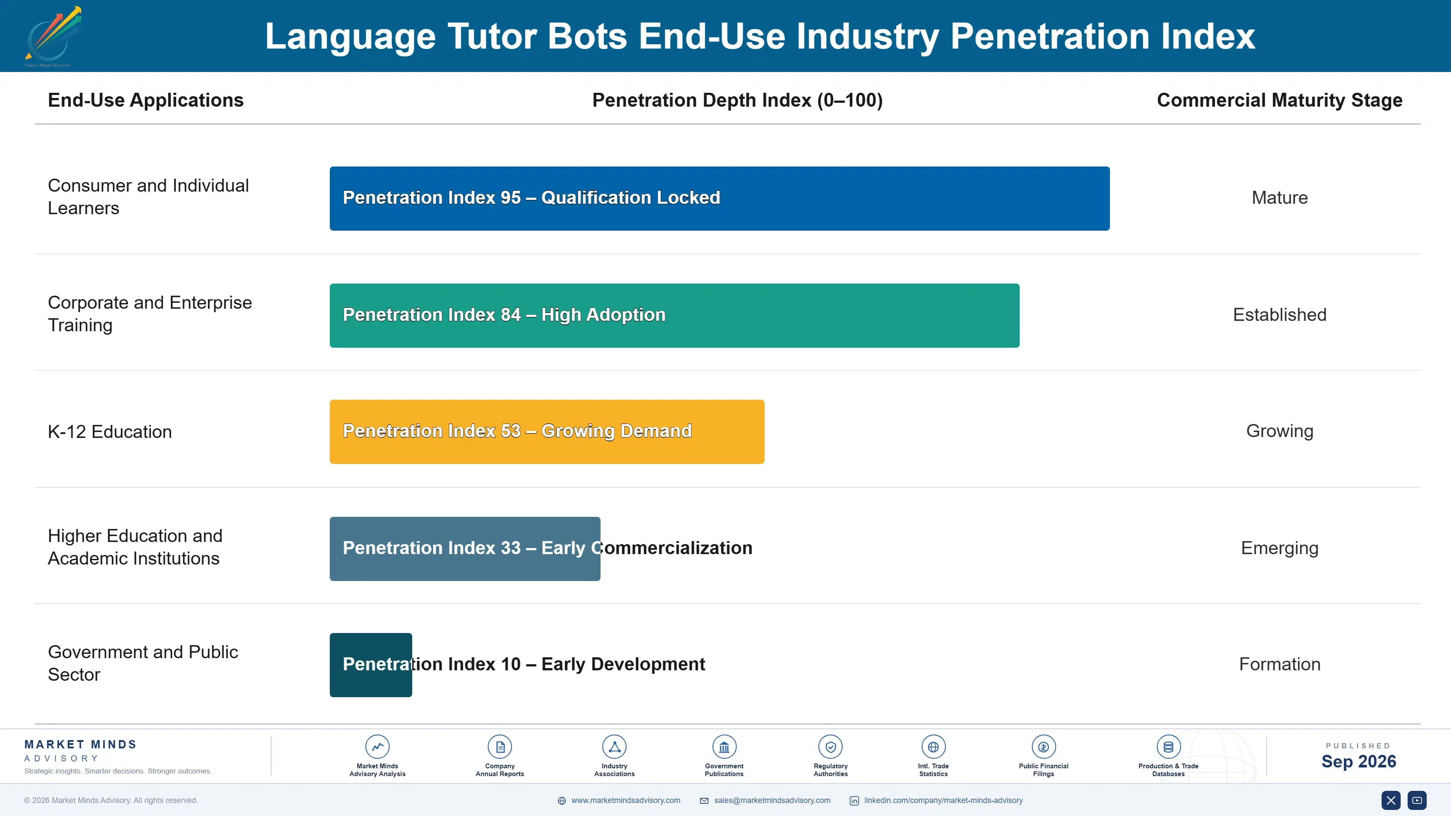Image resolution: width=1451 pixels, height=816 pixels.
Task: Click the Intl. Trade Statistics globe icon
Action: tap(933, 747)
